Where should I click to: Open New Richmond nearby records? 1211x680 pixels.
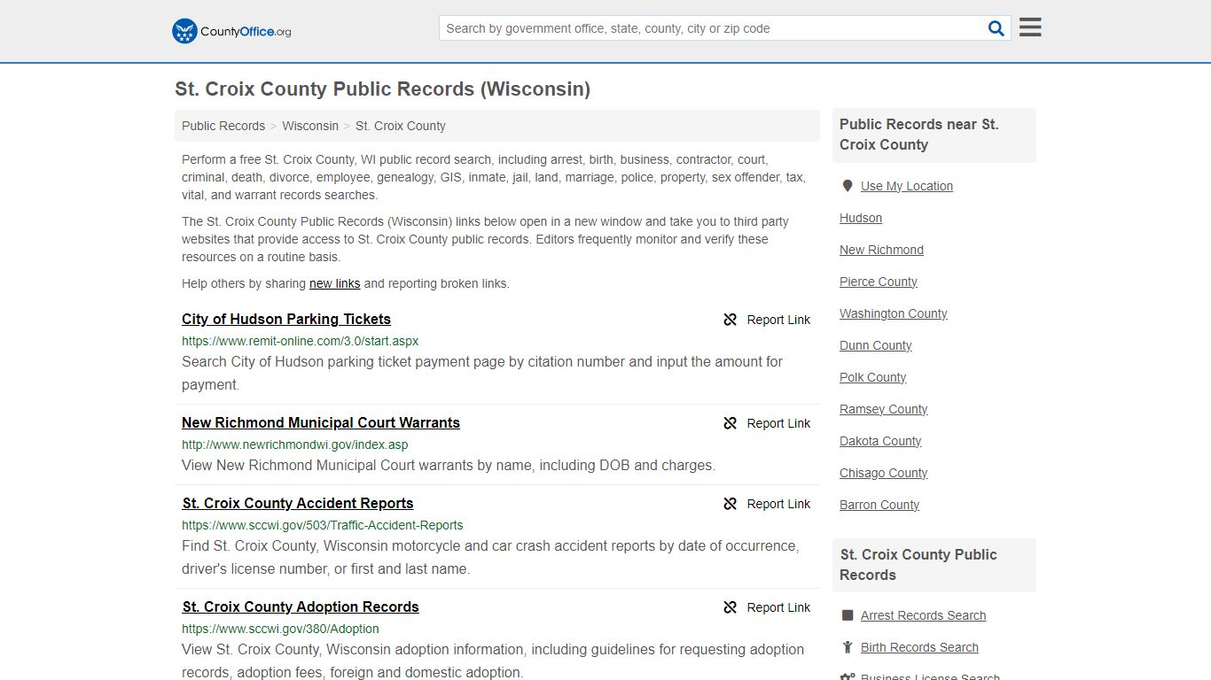point(881,250)
